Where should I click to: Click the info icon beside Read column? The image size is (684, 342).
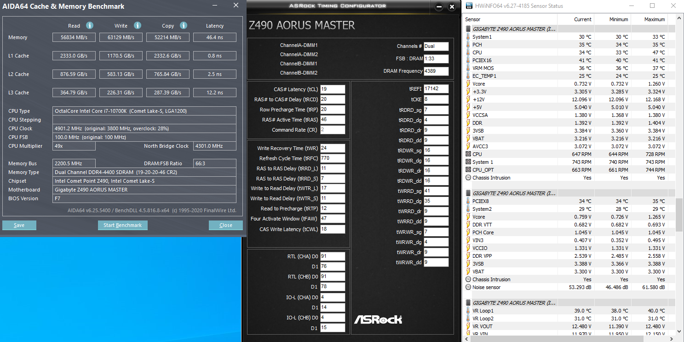coord(90,26)
